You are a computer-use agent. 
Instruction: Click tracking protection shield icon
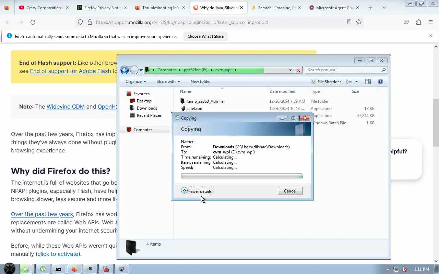tap(80, 22)
